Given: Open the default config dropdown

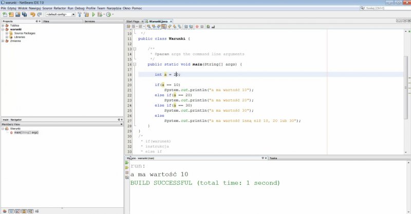Looking at the screenshot, I should pos(61,14).
